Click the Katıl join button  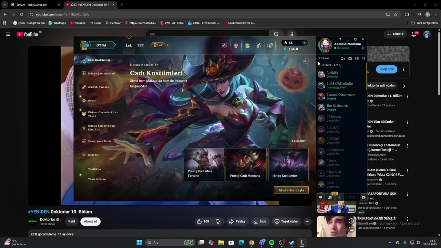[72, 221]
